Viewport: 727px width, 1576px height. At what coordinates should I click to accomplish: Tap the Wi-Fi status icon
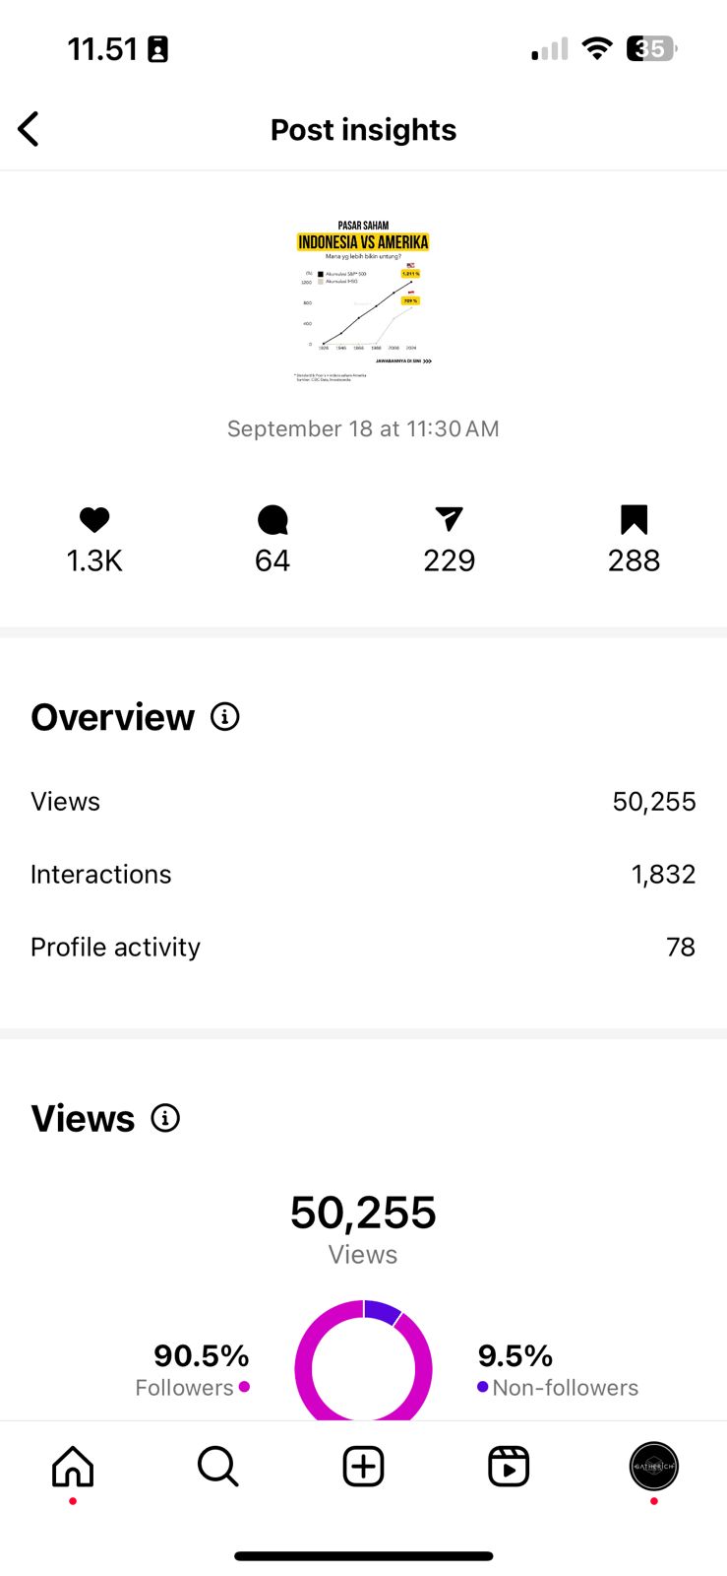[596, 48]
